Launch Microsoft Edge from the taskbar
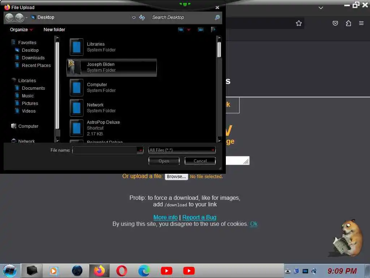This screenshot has height=278, width=370. point(144,271)
